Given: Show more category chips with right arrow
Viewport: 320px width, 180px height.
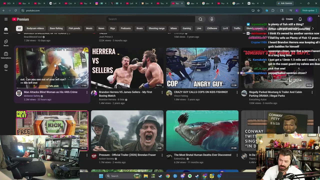Looking at the screenshot, I should (313, 28).
